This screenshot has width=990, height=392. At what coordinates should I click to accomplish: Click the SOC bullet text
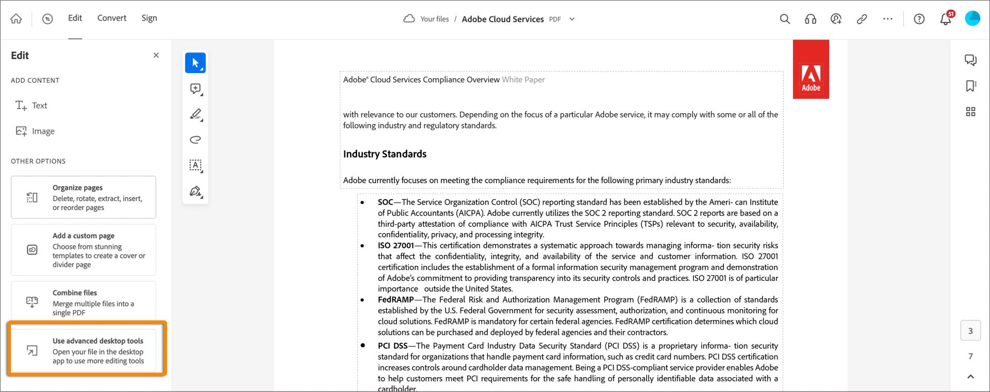point(577,218)
